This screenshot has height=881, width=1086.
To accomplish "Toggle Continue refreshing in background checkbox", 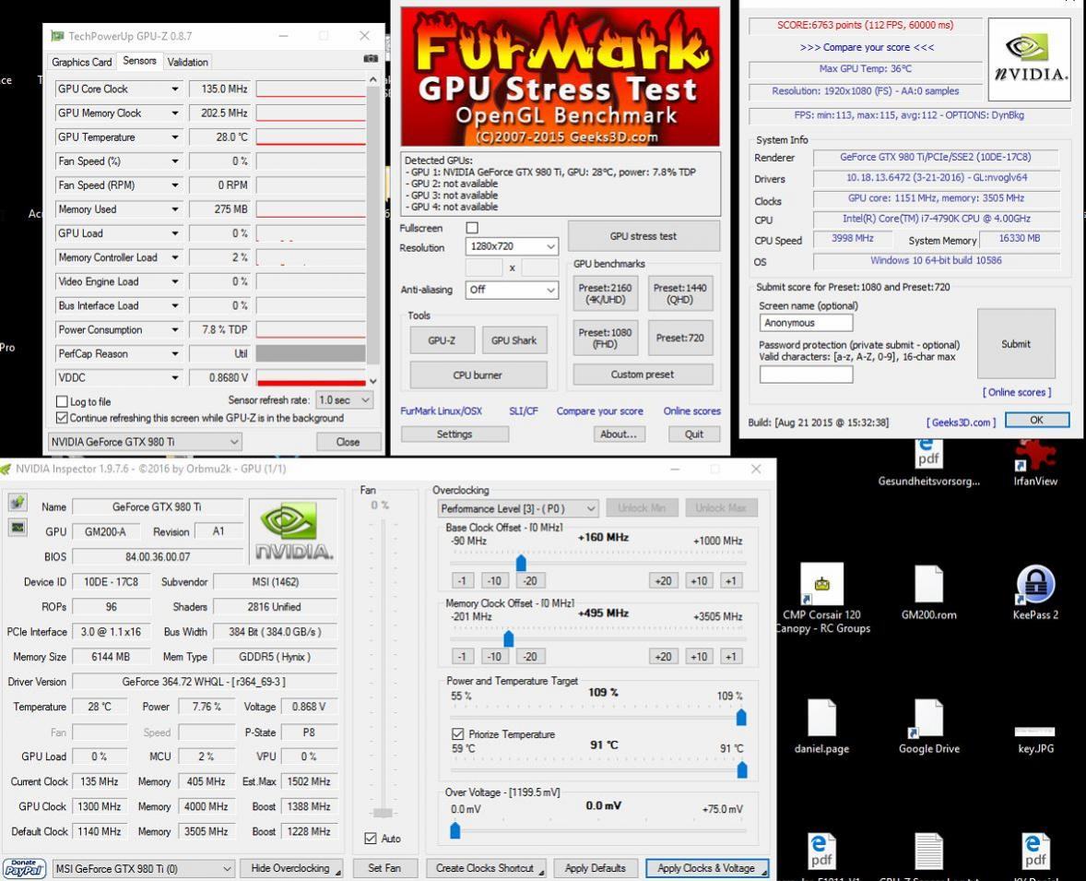I will click(62, 418).
